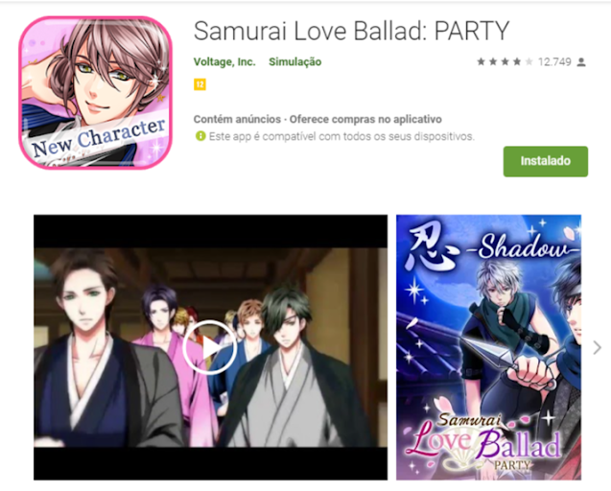The height and width of the screenshot is (491, 611).
Task: Click Contém anúncios notice text
Action: click(x=237, y=119)
